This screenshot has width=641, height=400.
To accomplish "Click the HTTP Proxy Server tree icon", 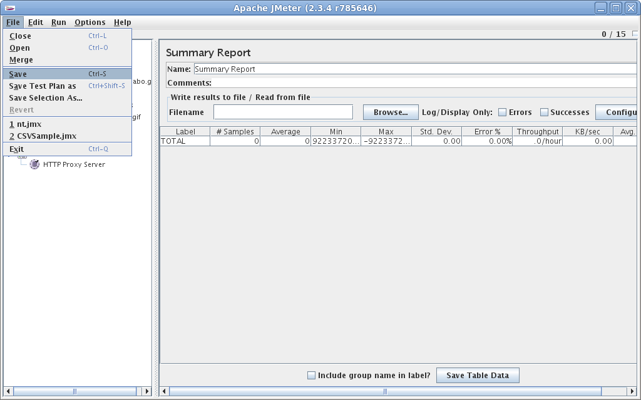I will tap(34, 164).
